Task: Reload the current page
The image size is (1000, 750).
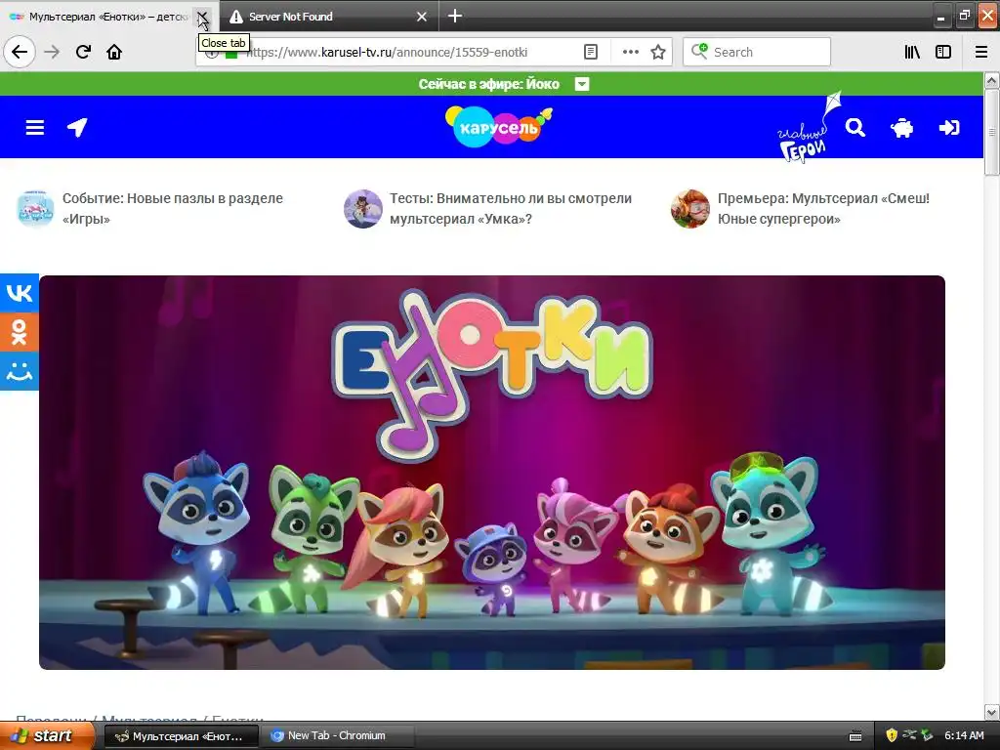Action: [83, 52]
